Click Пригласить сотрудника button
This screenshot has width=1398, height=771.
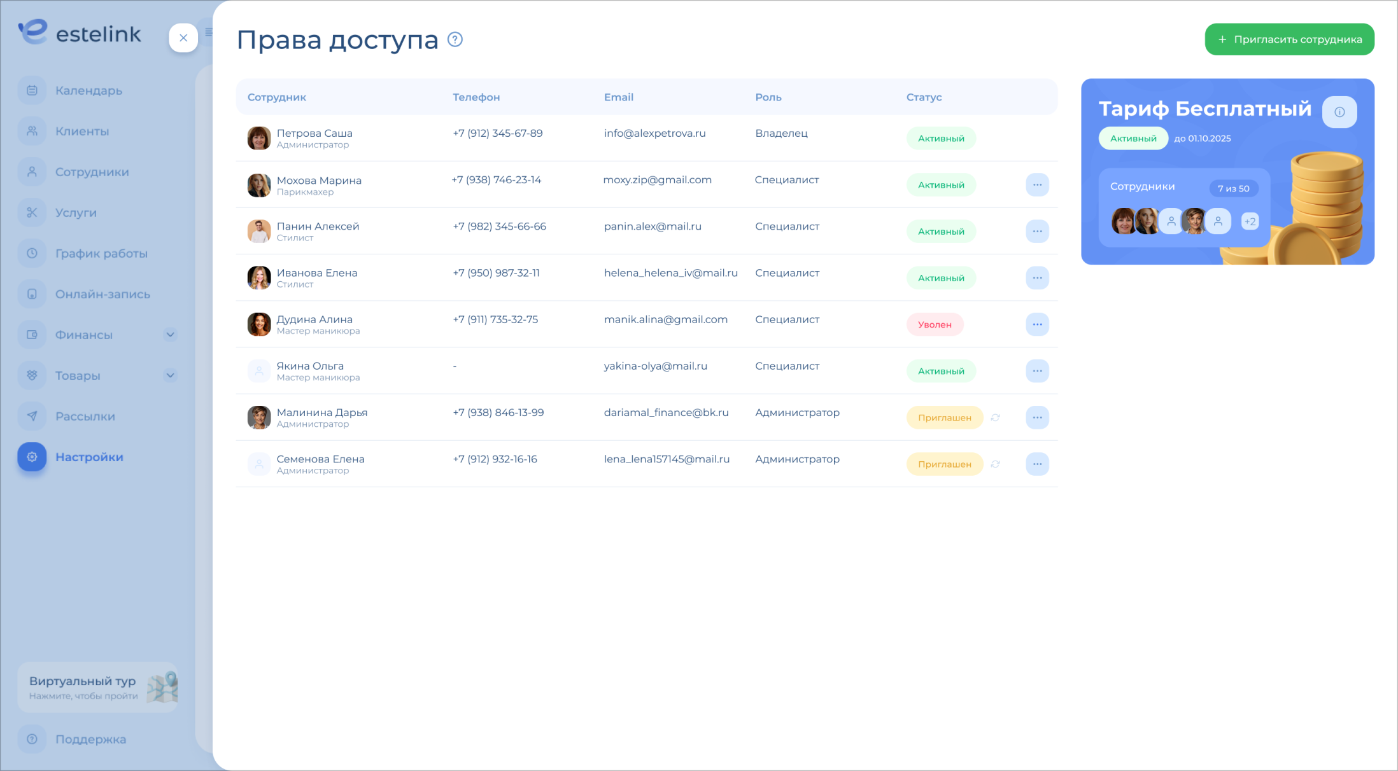[1289, 39]
